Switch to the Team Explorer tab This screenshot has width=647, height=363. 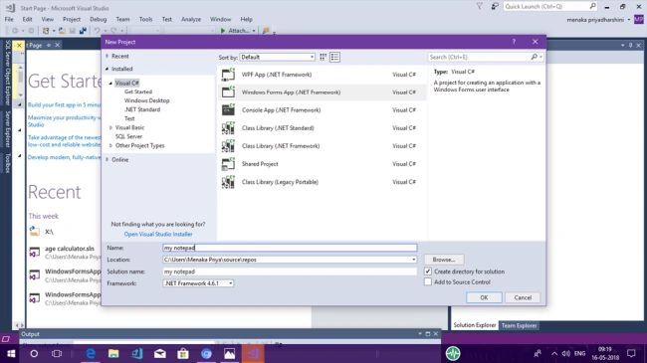[x=519, y=325]
